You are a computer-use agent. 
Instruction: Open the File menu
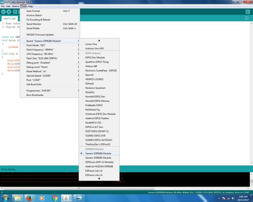(3, 6)
